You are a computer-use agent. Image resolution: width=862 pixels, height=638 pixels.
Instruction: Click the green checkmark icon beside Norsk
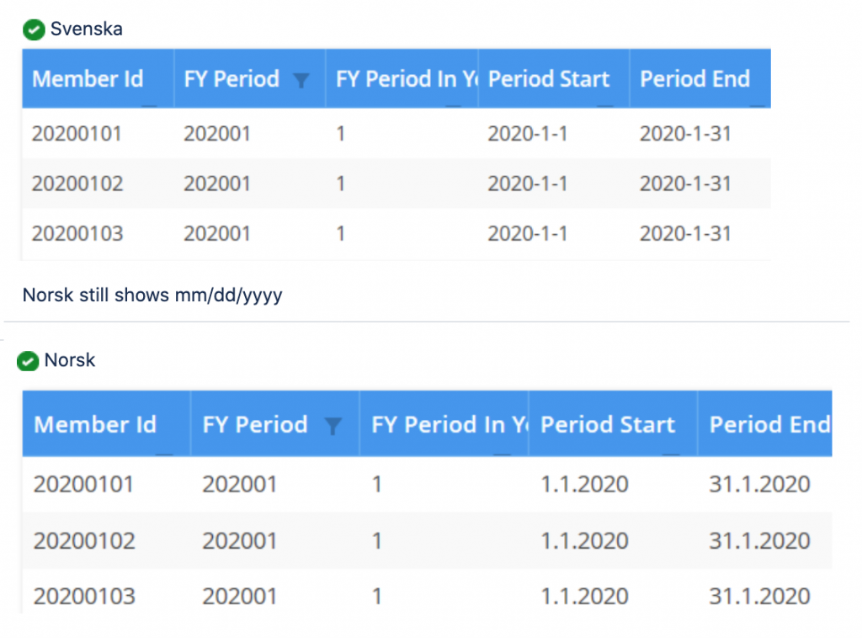pyautogui.click(x=29, y=361)
